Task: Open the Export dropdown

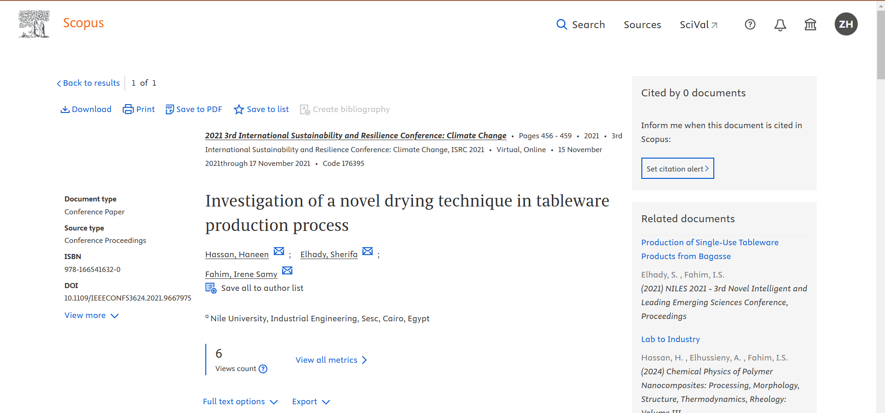Action: [x=311, y=401]
